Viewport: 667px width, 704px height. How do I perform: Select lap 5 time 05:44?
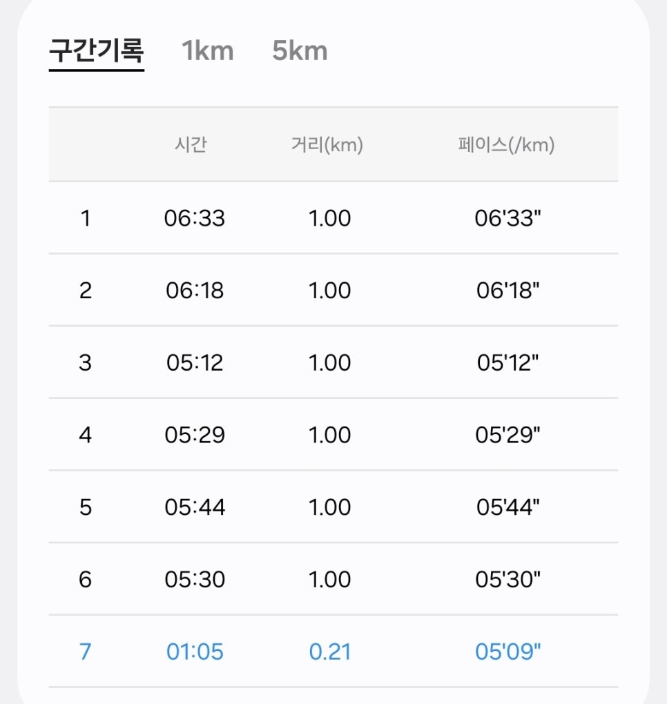click(195, 507)
